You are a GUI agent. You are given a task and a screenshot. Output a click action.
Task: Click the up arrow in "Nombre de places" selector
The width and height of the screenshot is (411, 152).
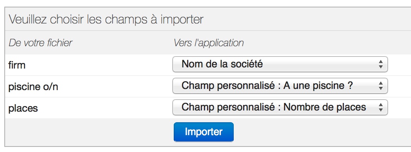(381, 105)
